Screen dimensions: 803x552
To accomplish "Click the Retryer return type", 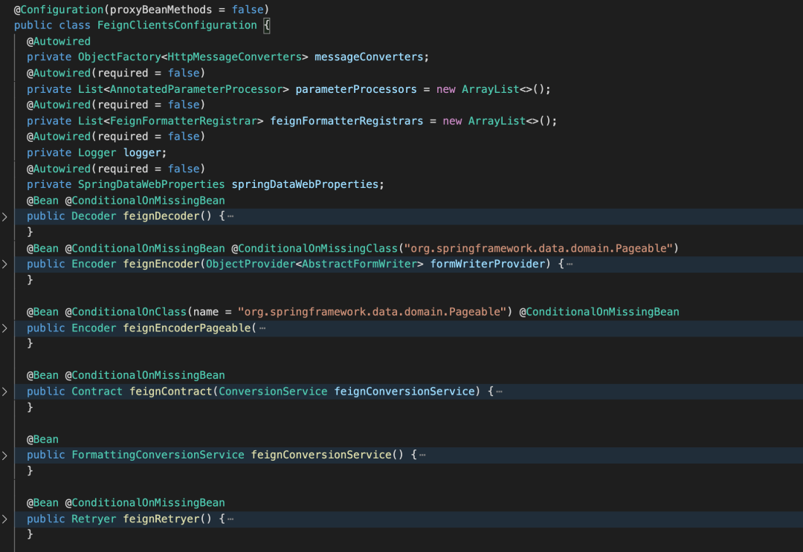I will [x=94, y=519].
